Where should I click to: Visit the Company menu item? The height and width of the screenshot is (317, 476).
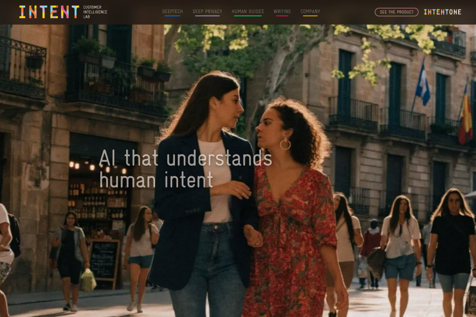point(310,12)
